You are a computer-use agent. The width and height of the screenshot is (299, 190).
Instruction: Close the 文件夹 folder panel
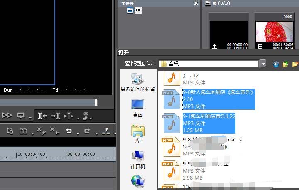point(196,3)
